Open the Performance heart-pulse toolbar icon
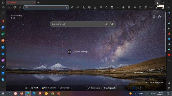Image resolution: width=172 pixels, height=96 pixels. [x=101, y=7]
